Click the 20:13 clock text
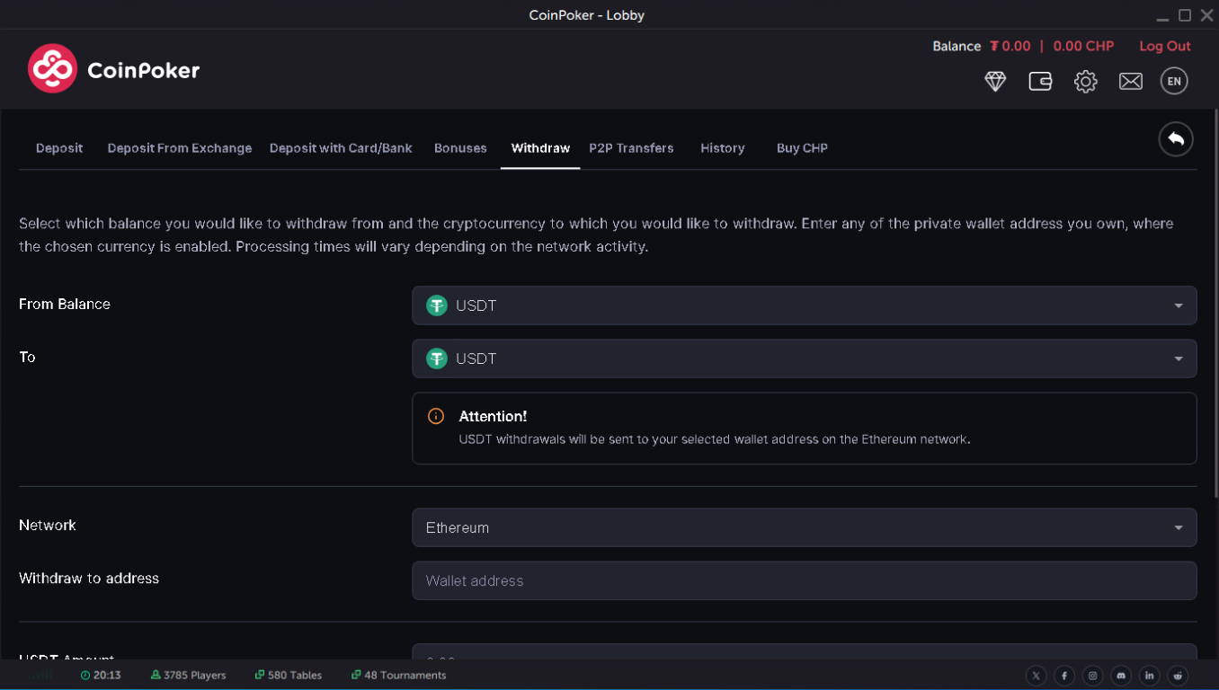 tap(107, 675)
